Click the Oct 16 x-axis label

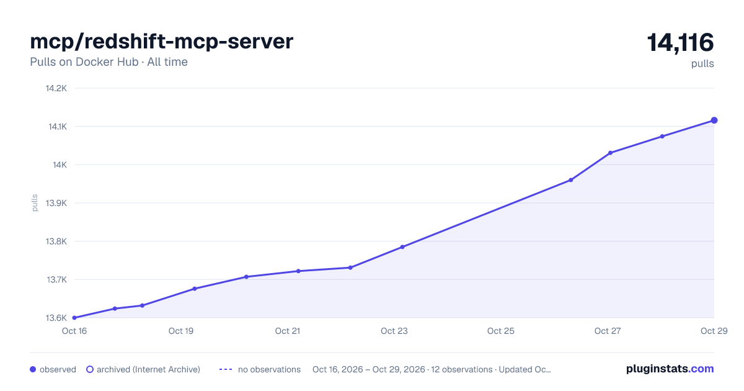coord(74,331)
